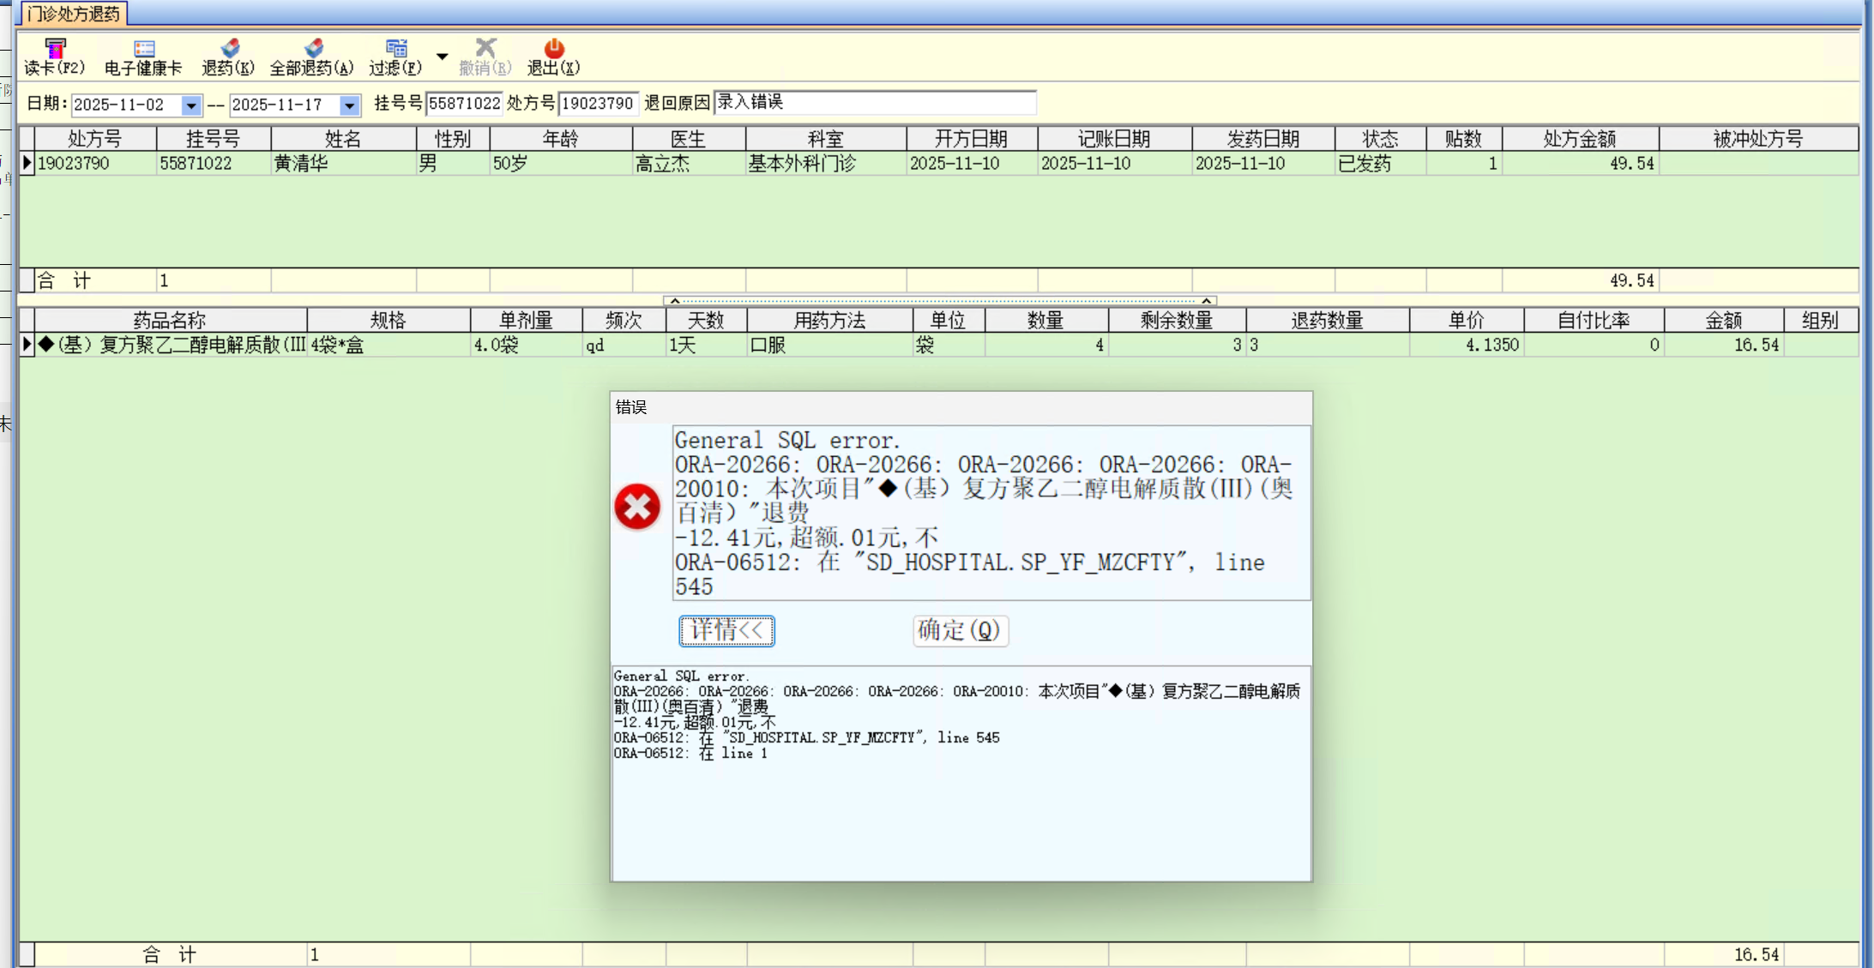Select the 门诊处方退药 tab
The width and height of the screenshot is (1874, 968).
click(x=74, y=14)
